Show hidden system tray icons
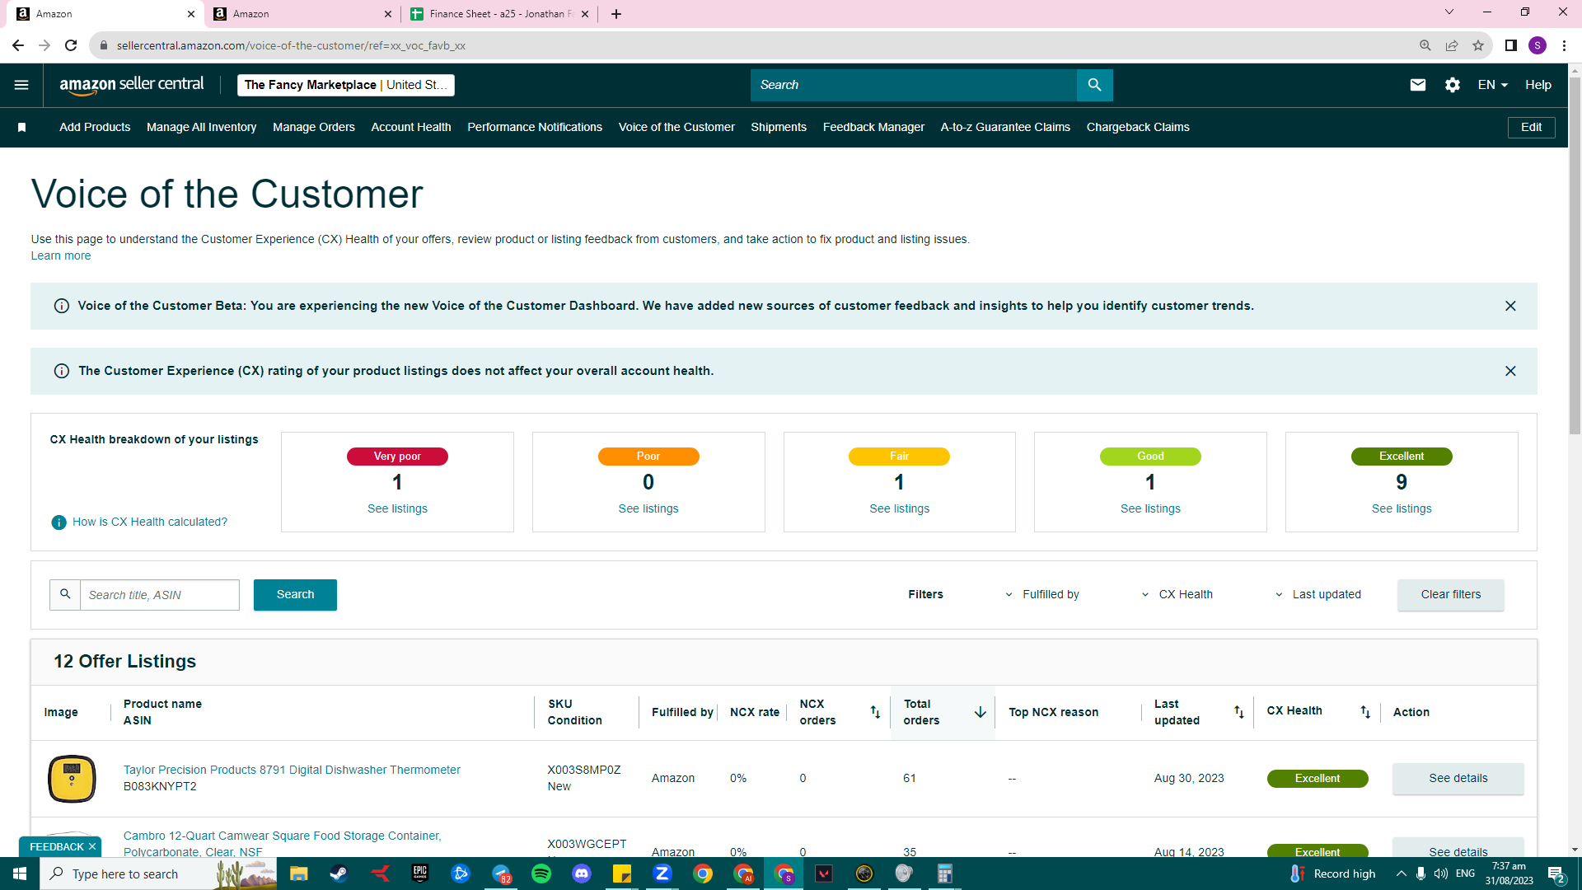 (x=1401, y=874)
